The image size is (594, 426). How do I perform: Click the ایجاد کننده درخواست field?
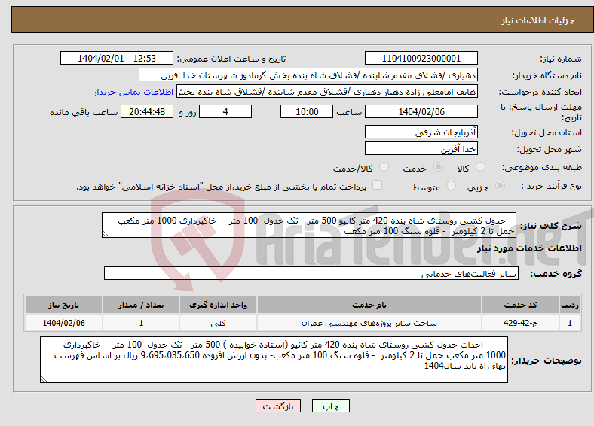point(327,92)
